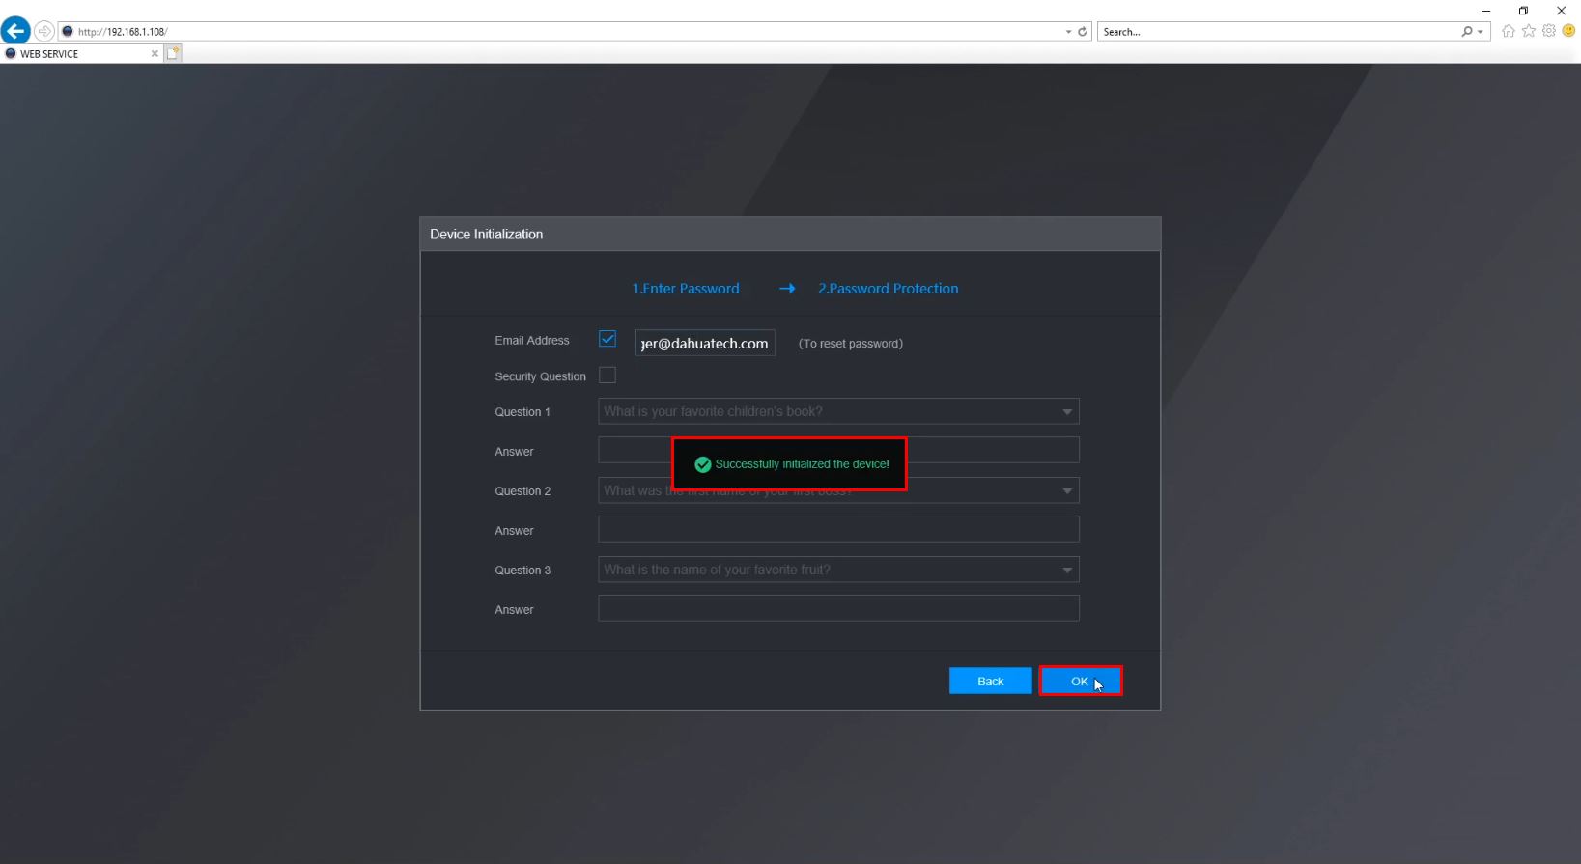Expand the search provider dropdown arrow
The image size is (1581, 864).
1480,32
